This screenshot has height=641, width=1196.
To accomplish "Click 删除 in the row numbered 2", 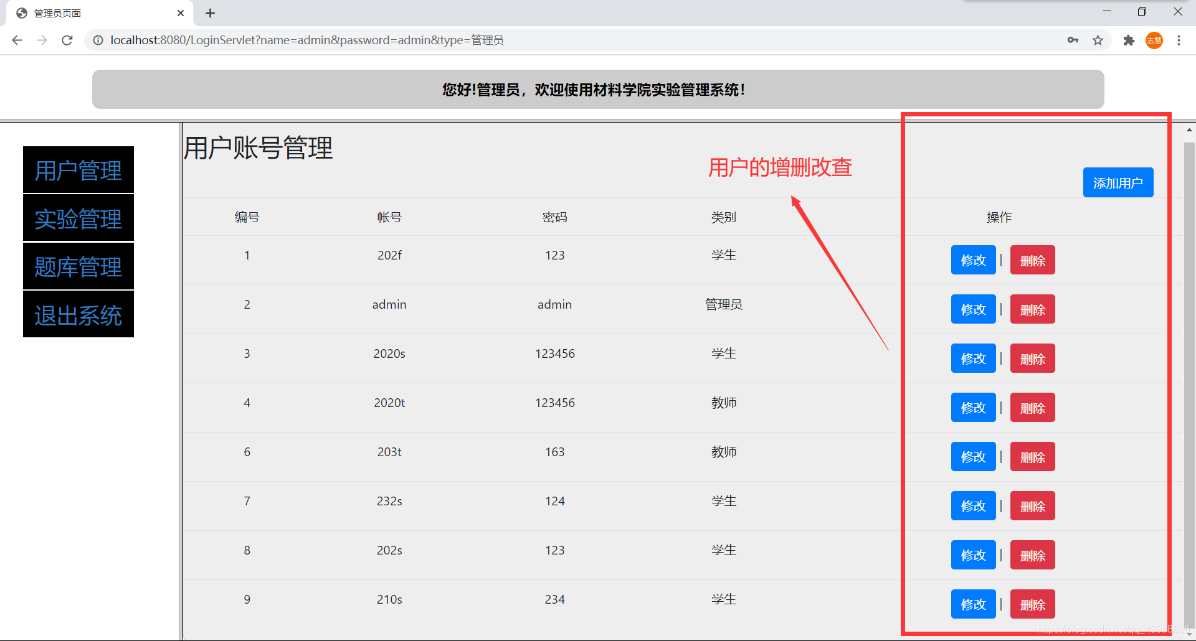I will (1032, 309).
